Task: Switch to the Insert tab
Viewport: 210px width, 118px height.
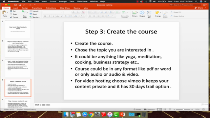Action: (x=15, y=8)
